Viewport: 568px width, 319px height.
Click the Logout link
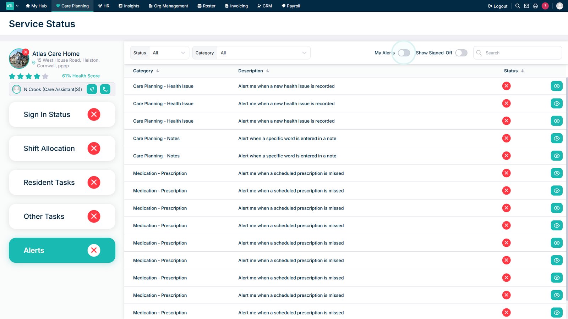[498, 6]
